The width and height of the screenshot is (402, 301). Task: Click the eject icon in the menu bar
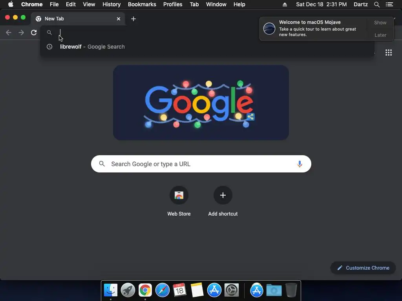coord(285,4)
